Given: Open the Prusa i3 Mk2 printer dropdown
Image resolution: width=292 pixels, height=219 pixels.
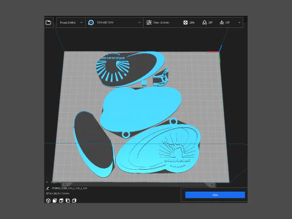Looking at the screenshot, I should (71, 23).
